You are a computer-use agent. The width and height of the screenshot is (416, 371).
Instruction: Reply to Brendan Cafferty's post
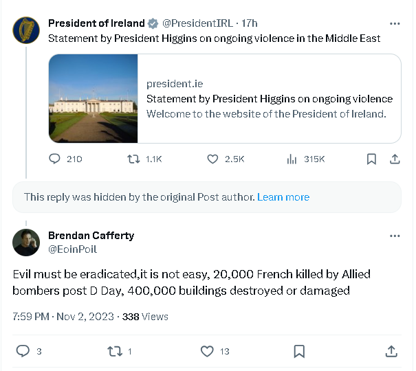click(x=22, y=351)
